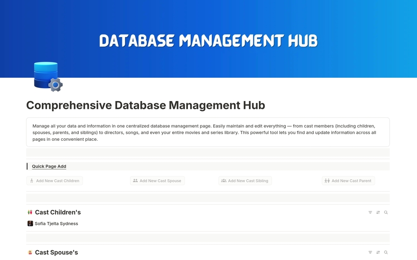Open sort options for Cast Children's

pos(378,212)
